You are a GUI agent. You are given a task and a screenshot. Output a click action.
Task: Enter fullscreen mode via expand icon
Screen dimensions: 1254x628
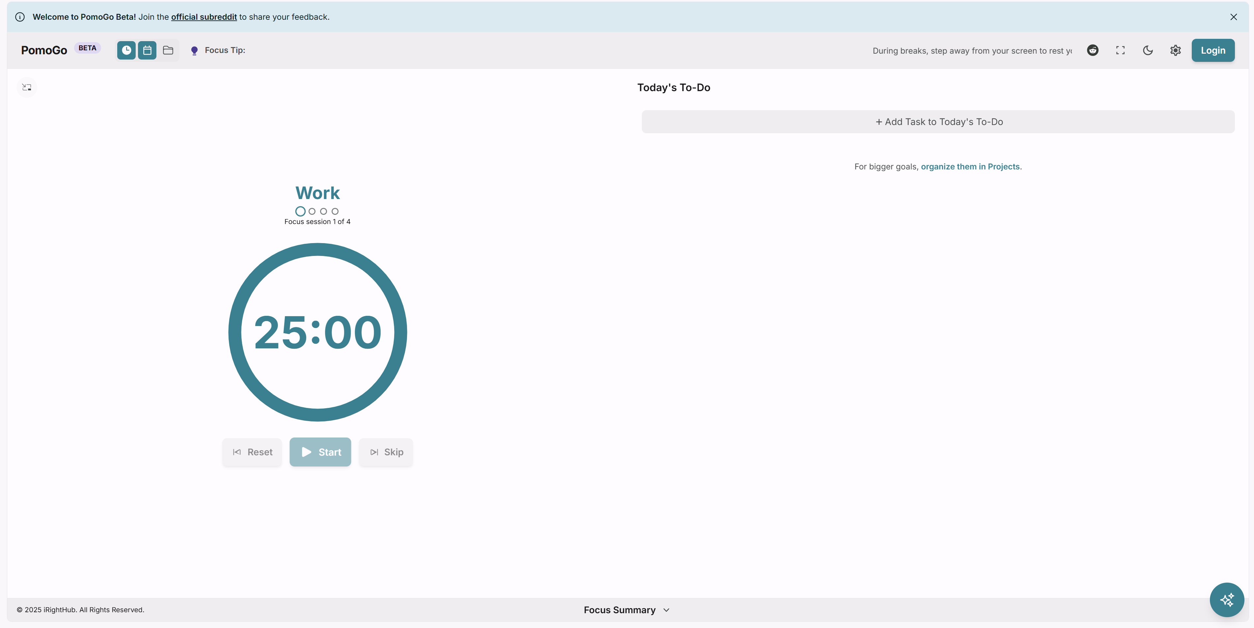coord(1120,50)
